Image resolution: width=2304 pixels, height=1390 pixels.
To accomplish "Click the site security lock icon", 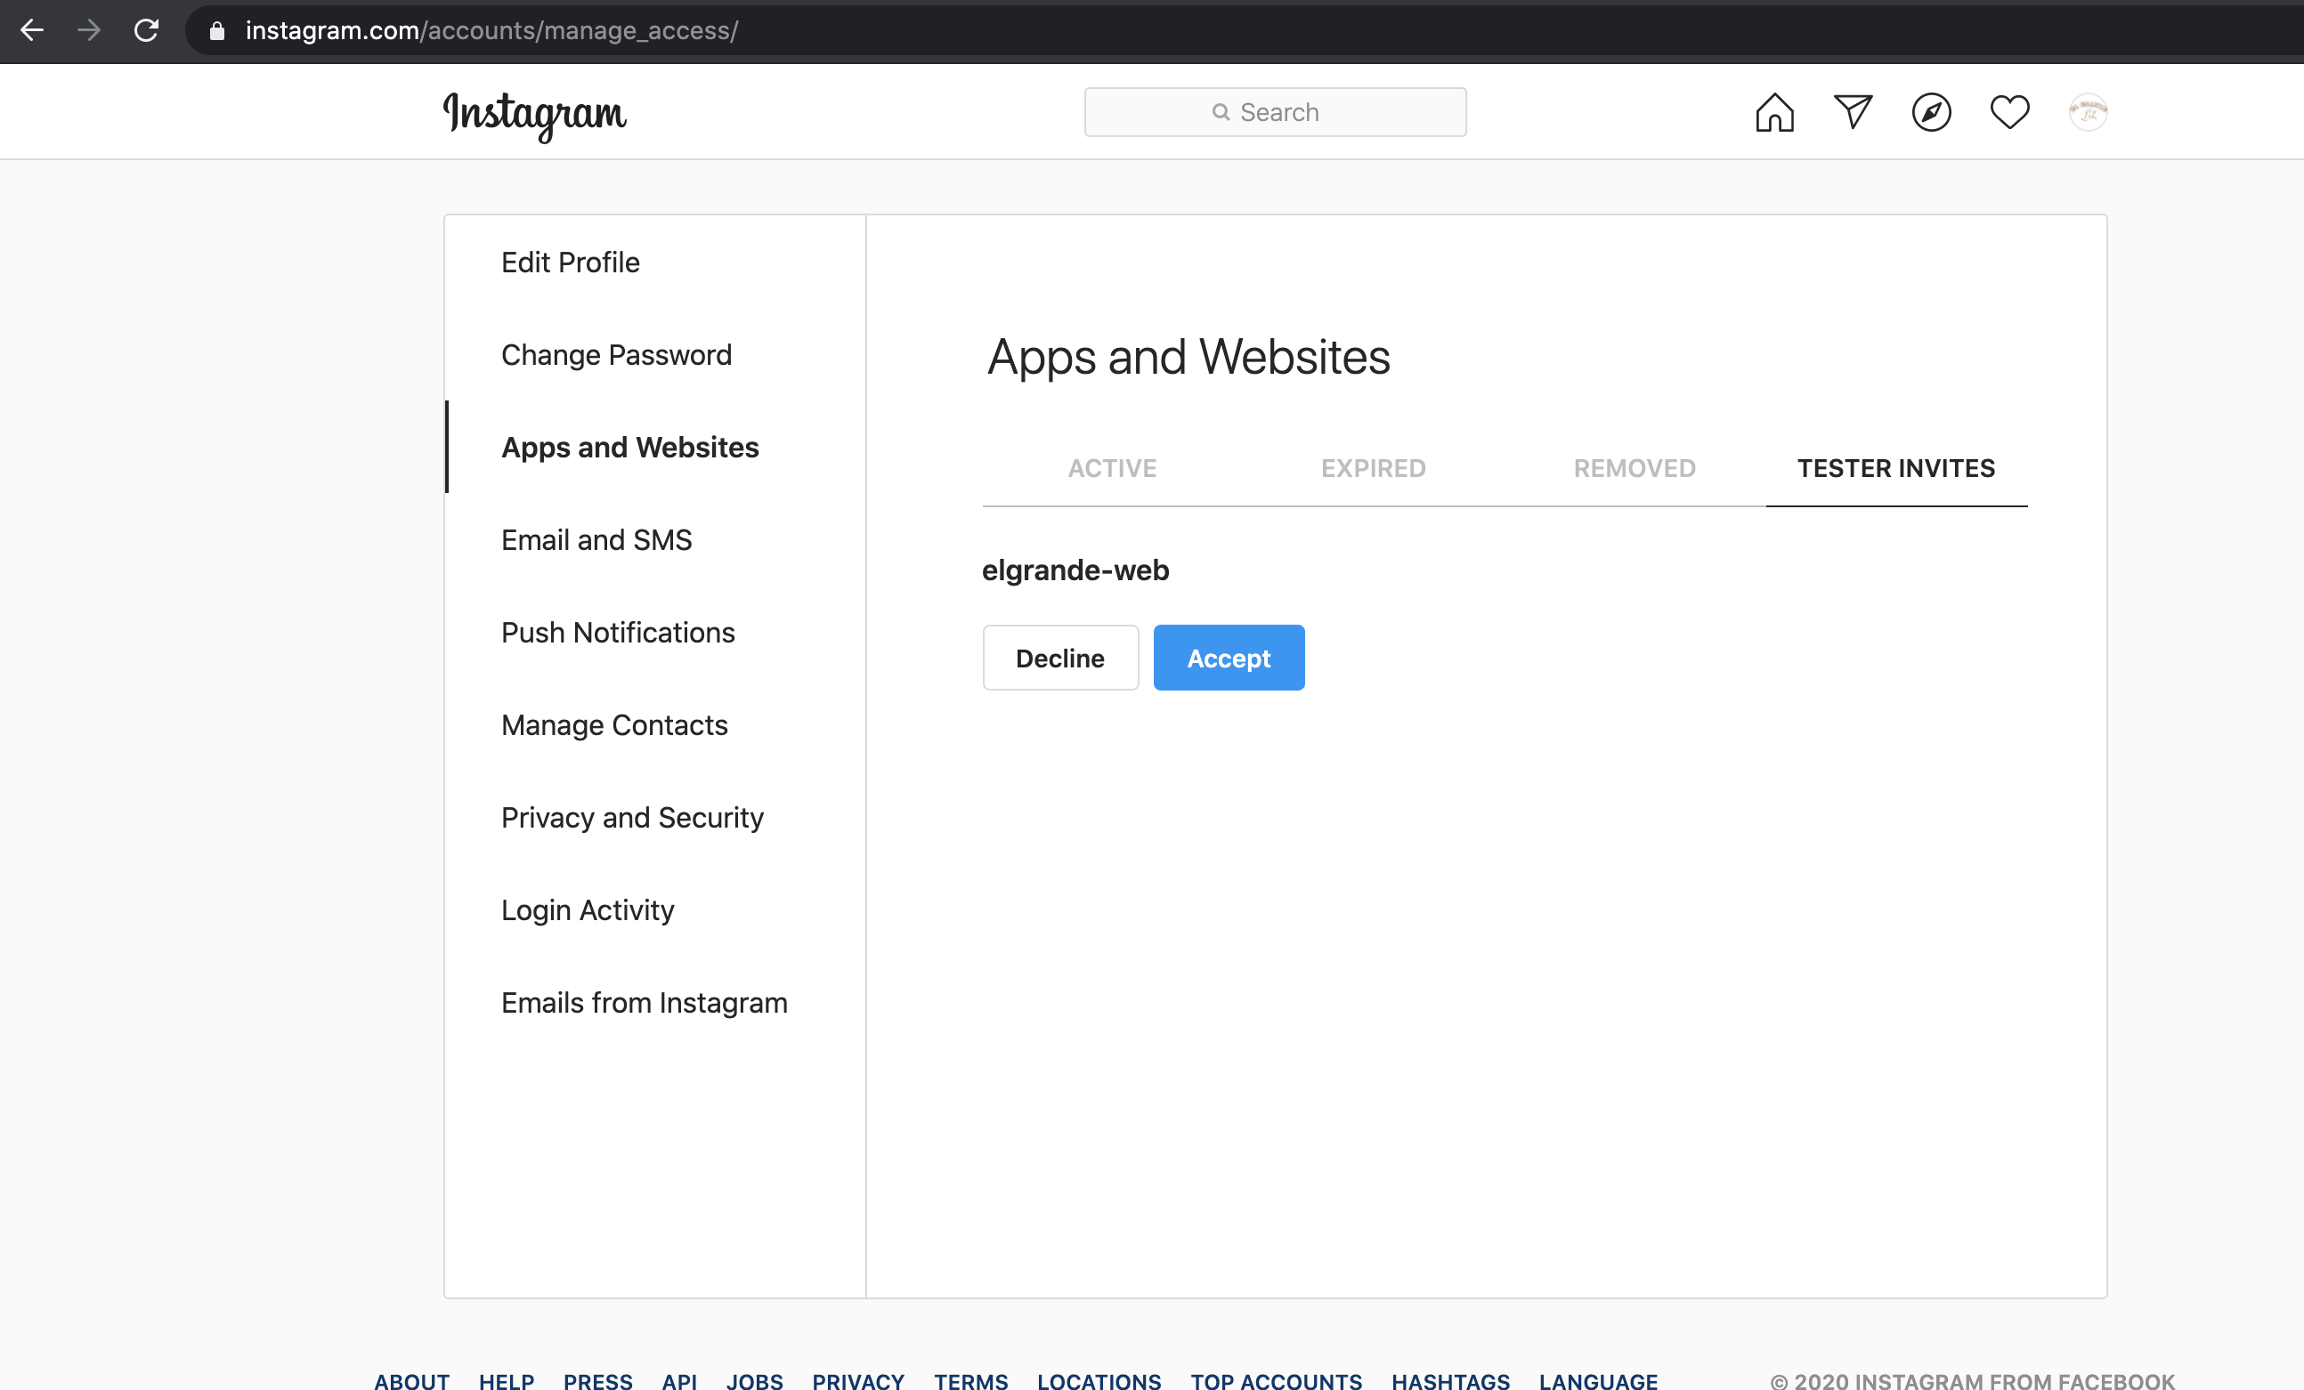I will coord(216,31).
